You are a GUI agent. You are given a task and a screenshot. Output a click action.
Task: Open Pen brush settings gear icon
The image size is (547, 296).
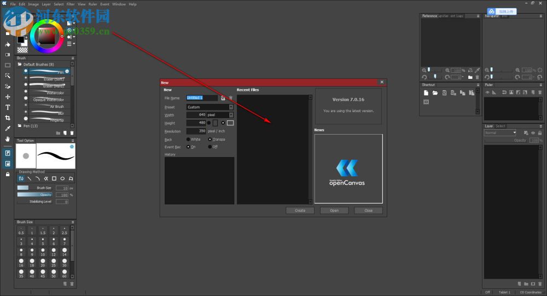(67, 71)
